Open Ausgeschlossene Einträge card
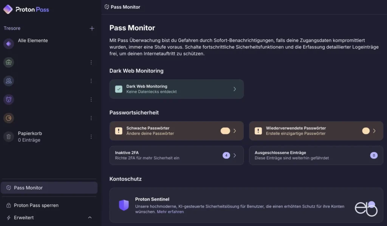 coord(316,156)
